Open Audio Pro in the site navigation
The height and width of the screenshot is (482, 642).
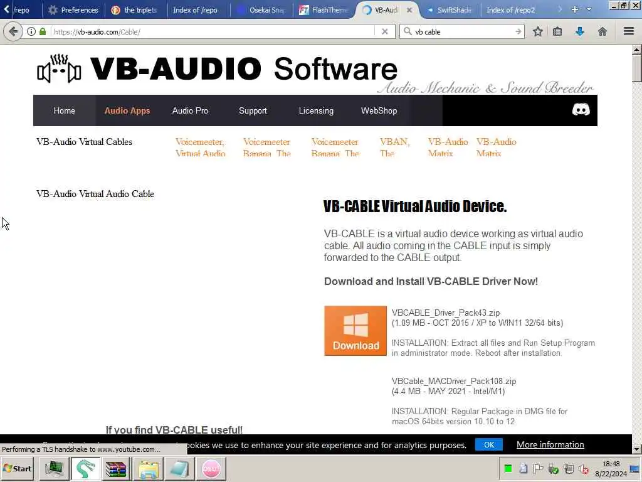pyautogui.click(x=190, y=110)
